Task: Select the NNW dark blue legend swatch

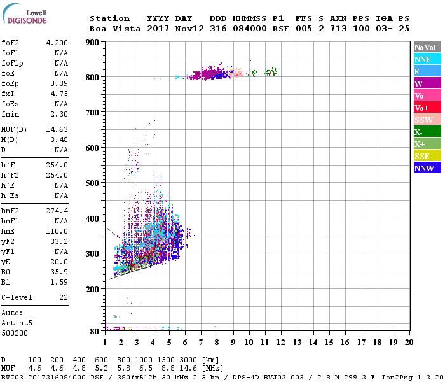Action: [x=427, y=168]
